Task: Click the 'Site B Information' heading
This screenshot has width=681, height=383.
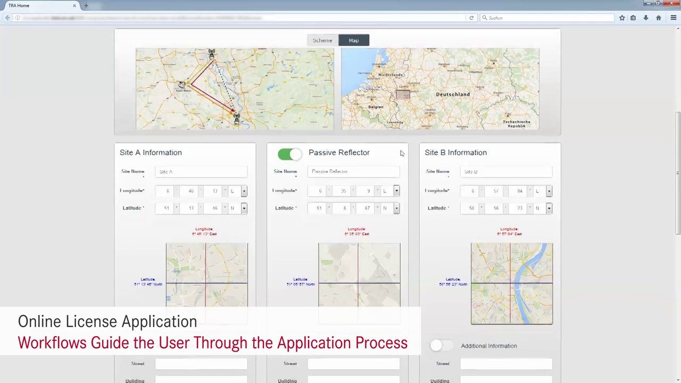Action: (x=455, y=153)
